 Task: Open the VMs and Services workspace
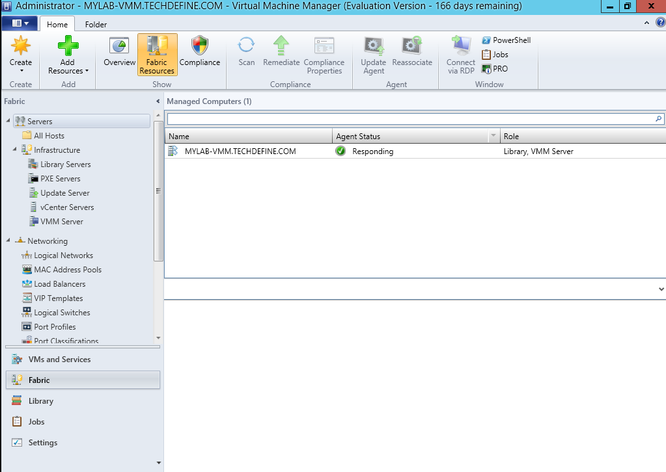click(83, 359)
